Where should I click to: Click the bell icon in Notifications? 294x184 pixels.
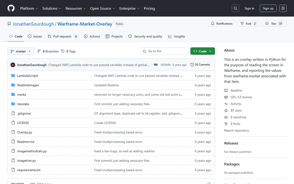click(213, 24)
